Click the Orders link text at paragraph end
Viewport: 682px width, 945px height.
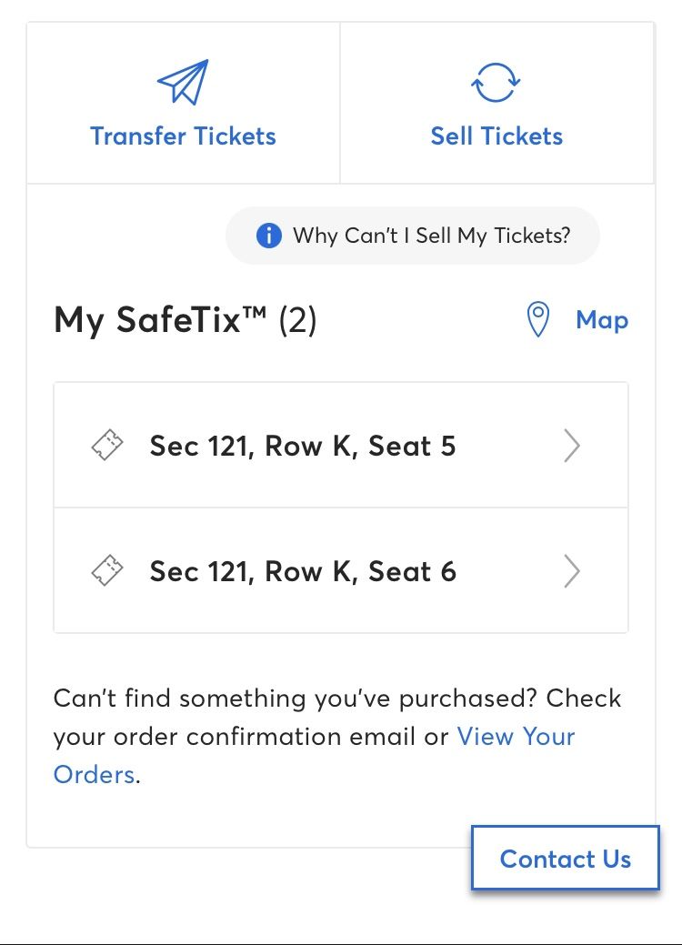point(94,774)
